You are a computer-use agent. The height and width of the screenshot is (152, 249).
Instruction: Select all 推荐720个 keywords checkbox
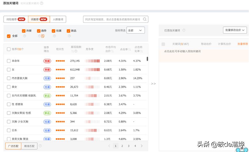point(9,49)
